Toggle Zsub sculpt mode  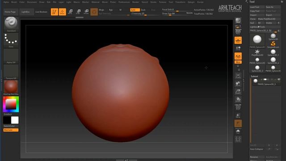click(143, 10)
